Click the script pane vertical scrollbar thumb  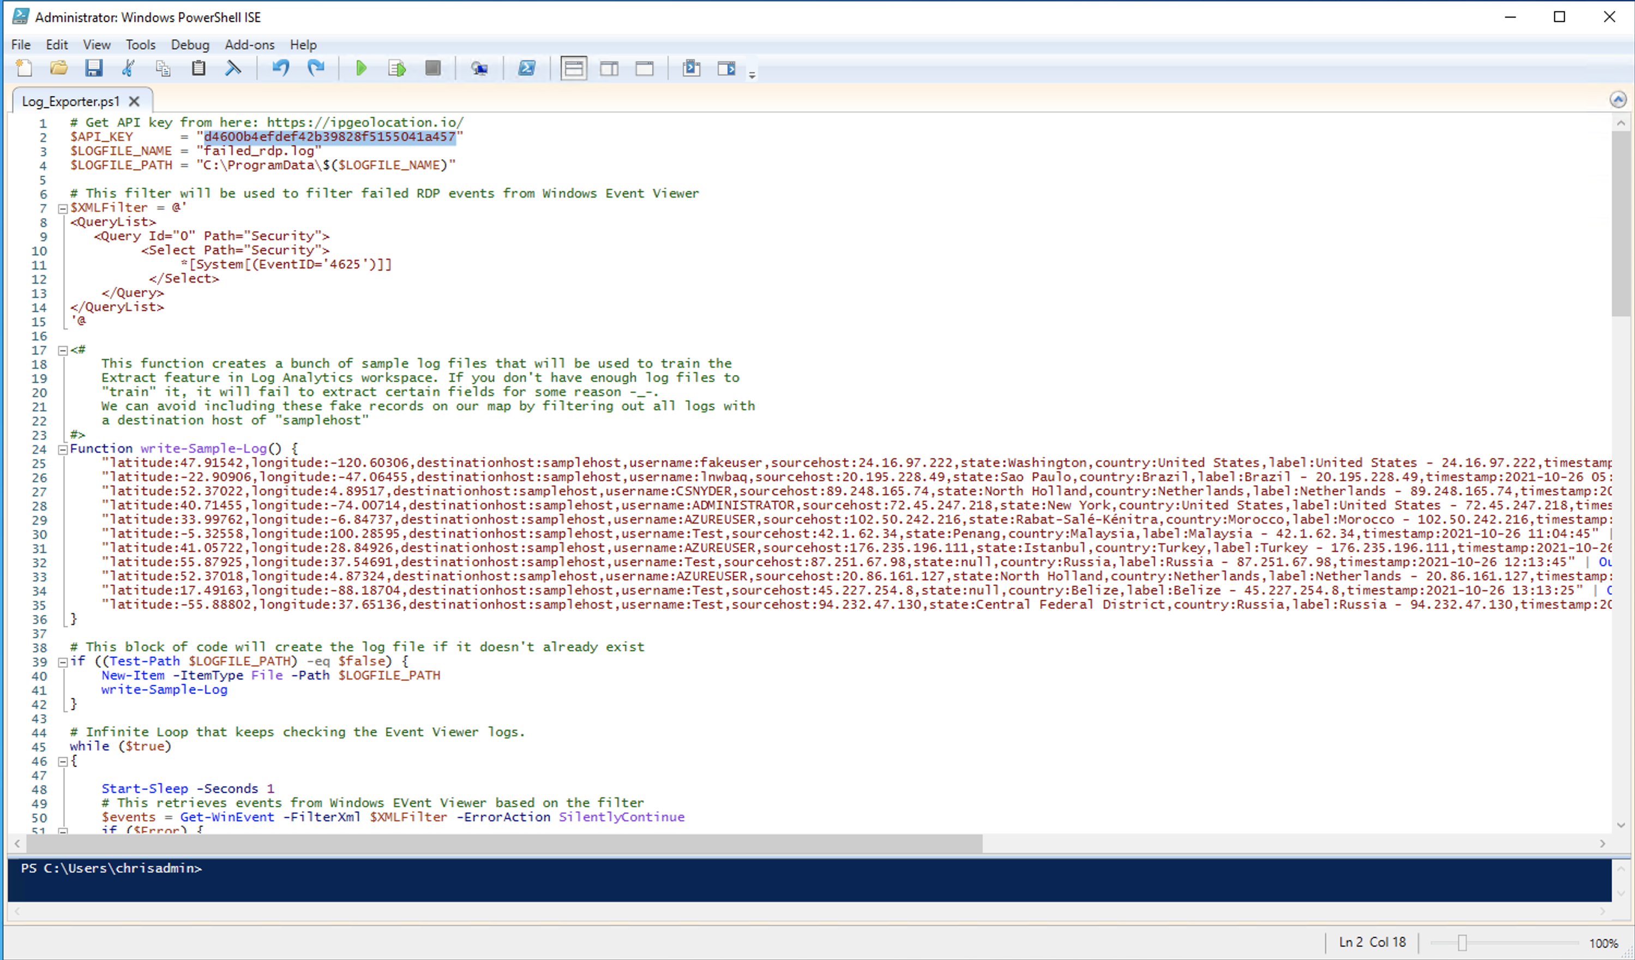pos(1621,223)
